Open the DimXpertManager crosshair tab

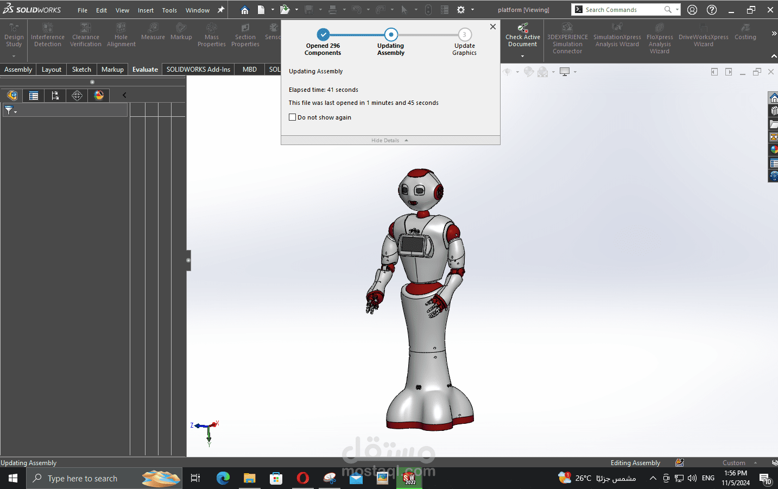77,96
